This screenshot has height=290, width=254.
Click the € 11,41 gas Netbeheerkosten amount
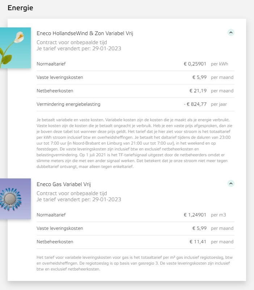[198, 241]
